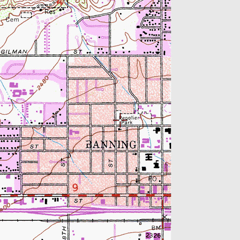This screenshot has height=240, width=240.
Task: Click the 2480 contour elevation label
Action: click(x=43, y=83)
